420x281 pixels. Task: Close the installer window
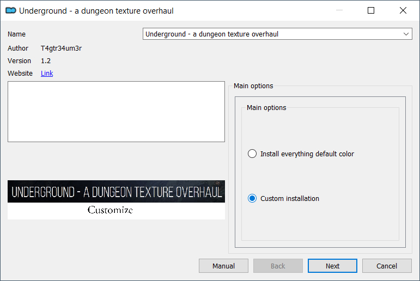coord(403,10)
